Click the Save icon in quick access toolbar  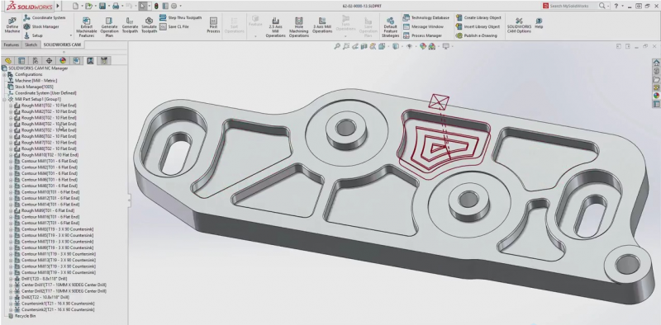(102, 6)
